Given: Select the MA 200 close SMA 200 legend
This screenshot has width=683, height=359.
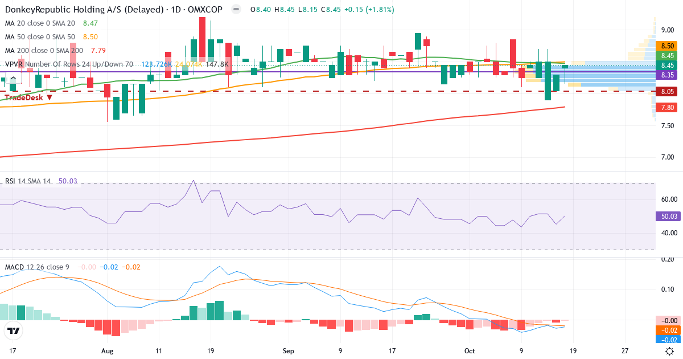Looking at the screenshot, I should click(x=44, y=51).
